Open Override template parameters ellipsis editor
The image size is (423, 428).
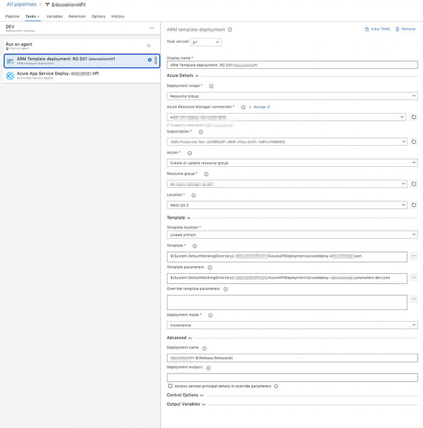point(414,299)
